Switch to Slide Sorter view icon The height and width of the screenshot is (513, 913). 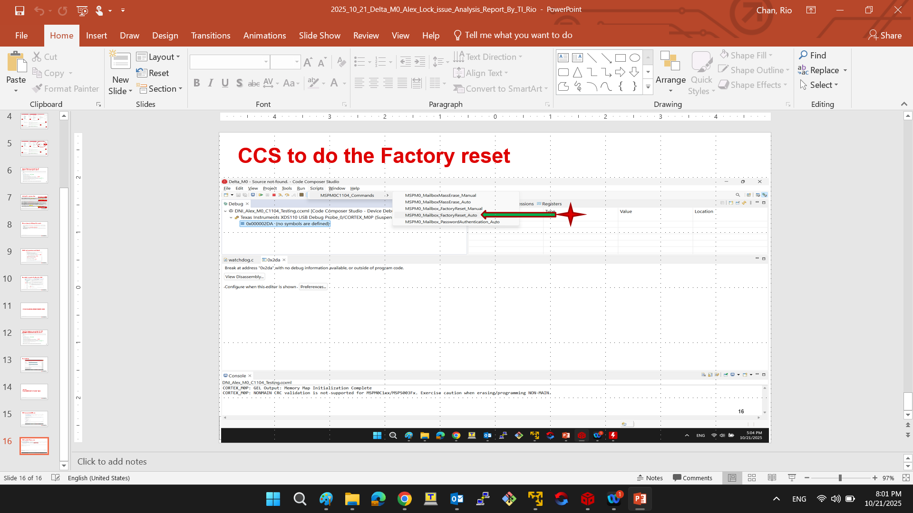752,478
